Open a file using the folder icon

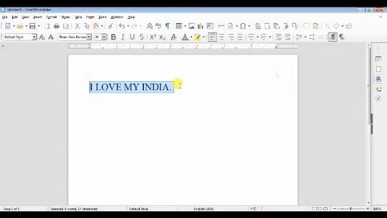tap(20, 26)
